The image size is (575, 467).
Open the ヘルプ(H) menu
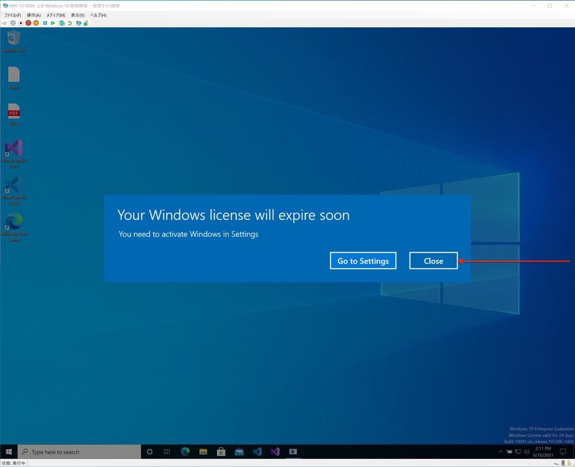coord(98,15)
